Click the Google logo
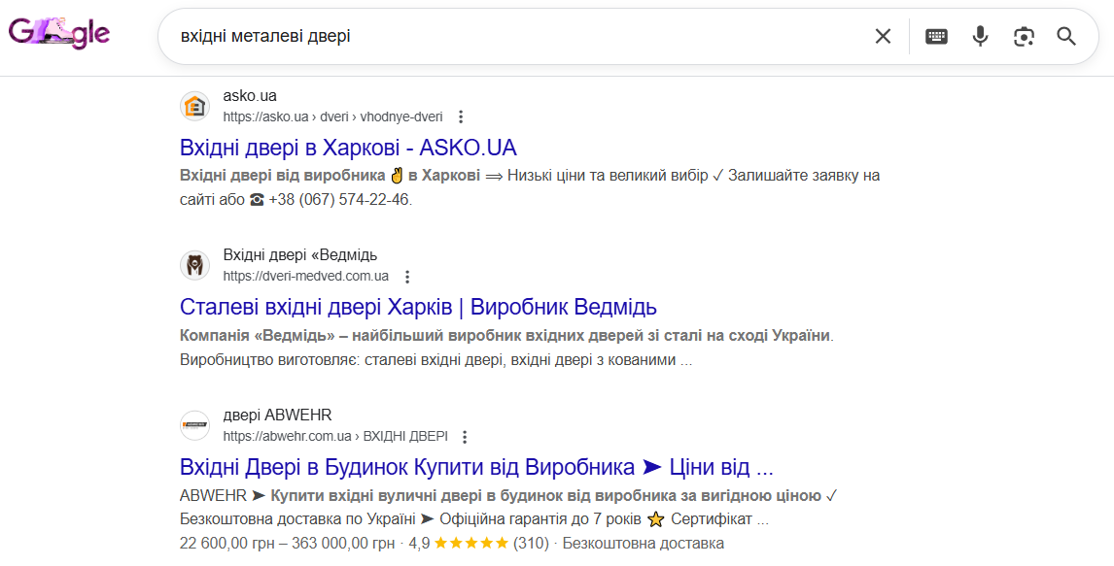Viewport: 1114px width, 566px height. point(58,34)
